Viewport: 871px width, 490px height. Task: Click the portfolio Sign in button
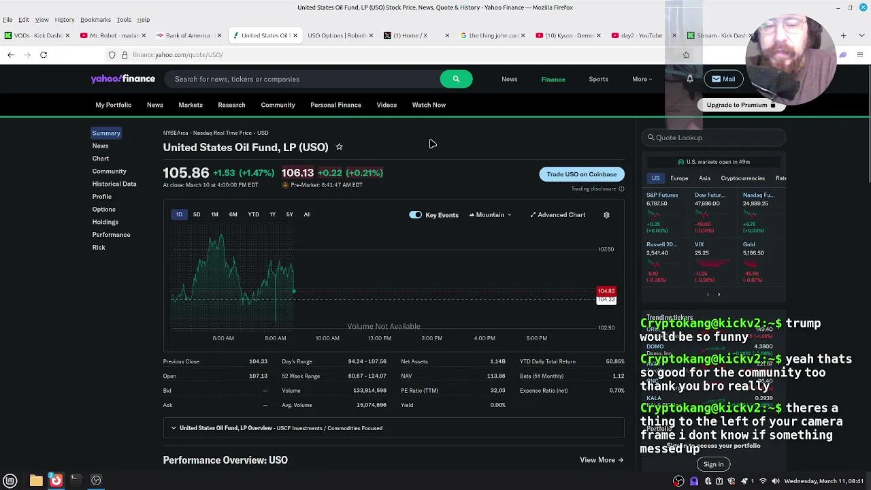713,464
